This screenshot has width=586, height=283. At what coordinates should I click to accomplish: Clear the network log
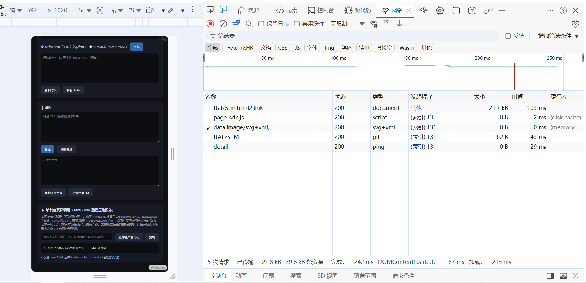point(223,24)
